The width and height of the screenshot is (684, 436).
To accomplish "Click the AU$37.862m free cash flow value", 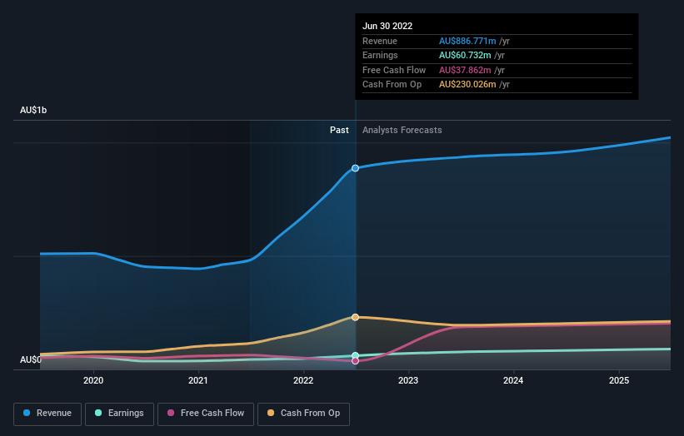I will [x=465, y=70].
